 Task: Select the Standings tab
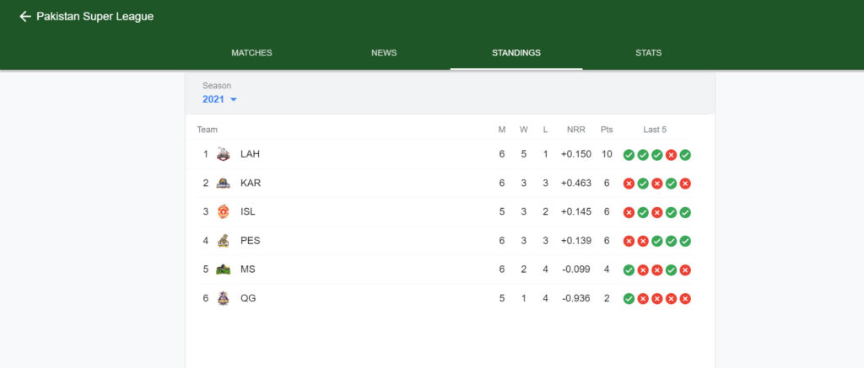coord(516,53)
